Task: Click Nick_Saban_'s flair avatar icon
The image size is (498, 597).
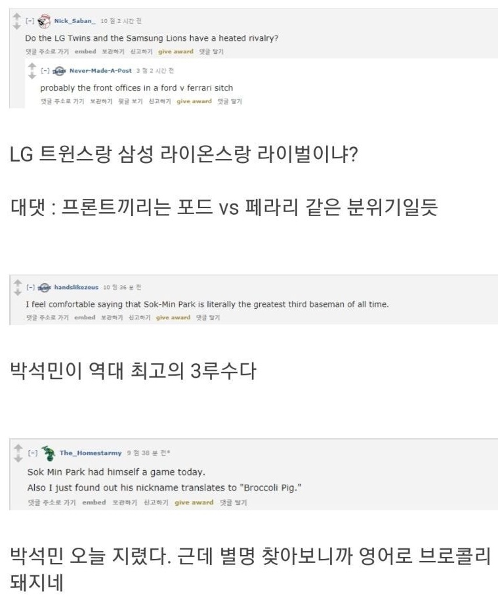Action: pyautogui.click(x=44, y=21)
